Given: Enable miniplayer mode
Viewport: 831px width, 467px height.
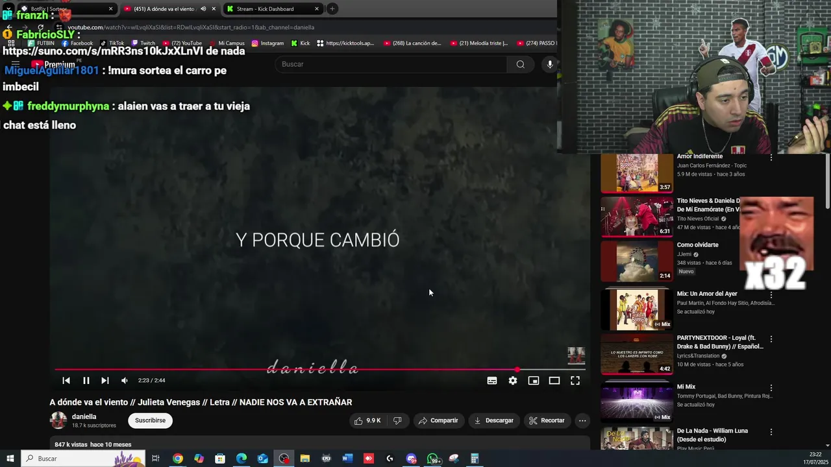Looking at the screenshot, I should 534,381.
